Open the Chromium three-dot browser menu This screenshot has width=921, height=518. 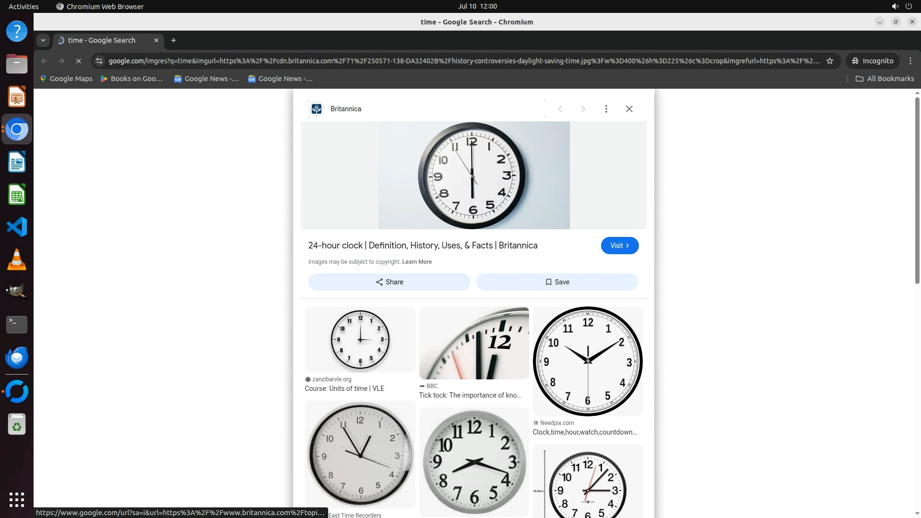point(910,61)
